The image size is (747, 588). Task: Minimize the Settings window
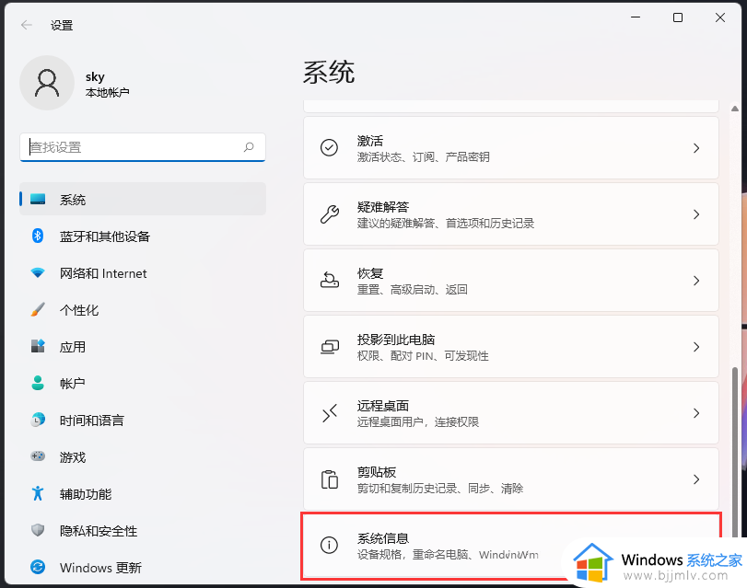[x=636, y=17]
